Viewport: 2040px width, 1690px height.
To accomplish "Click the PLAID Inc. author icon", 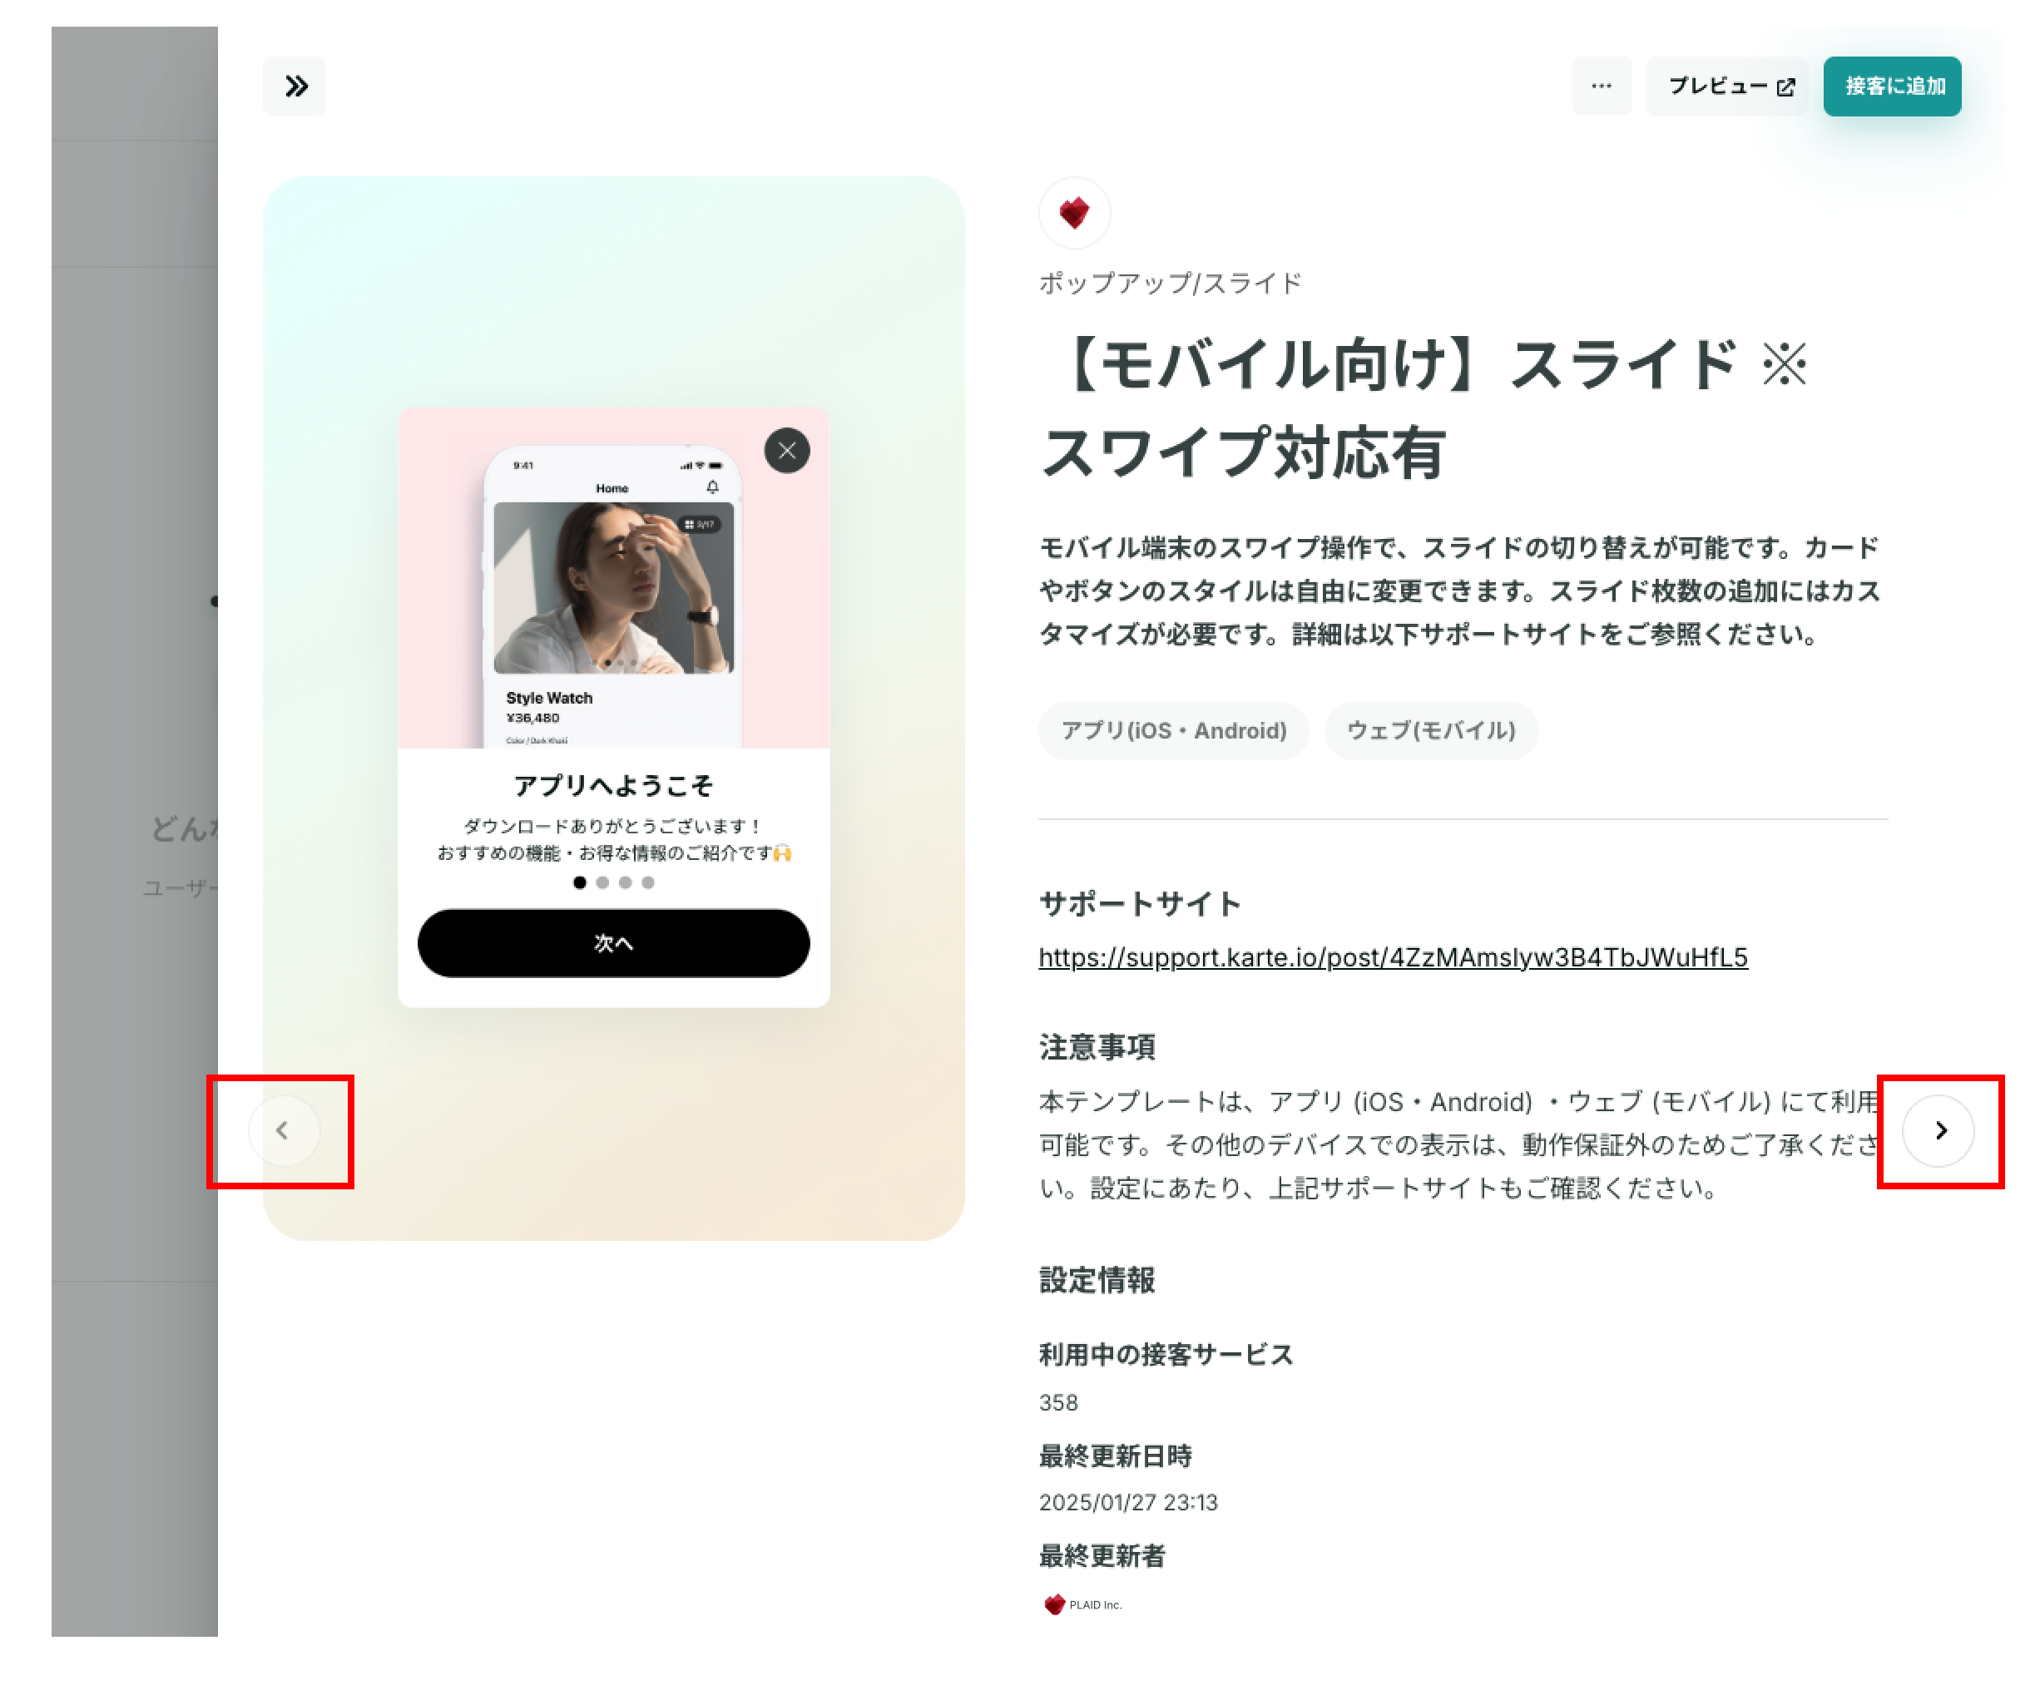I will click(x=1054, y=1604).
